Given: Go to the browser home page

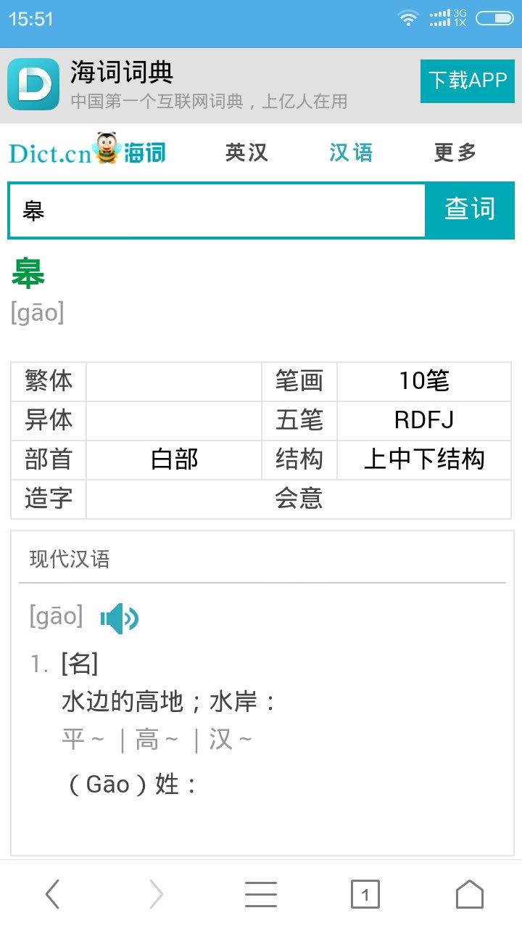Looking at the screenshot, I should [x=469, y=894].
